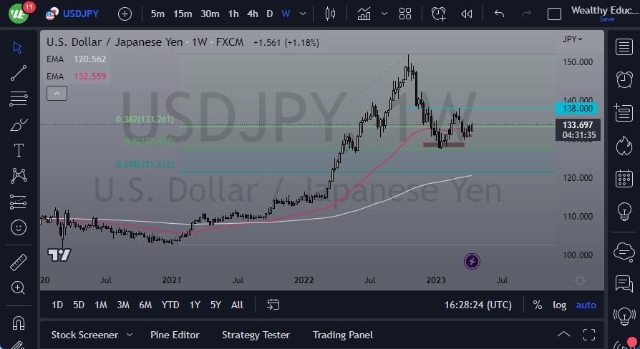Image resolution: width=640 pixels, height=349 pixels.
Task: Toggle the log scale
Action: [560, 305]
